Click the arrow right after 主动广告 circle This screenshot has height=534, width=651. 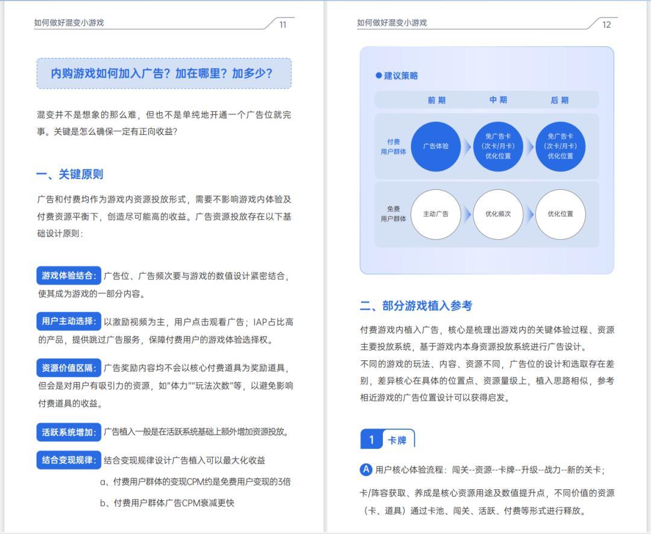(467, 214)
